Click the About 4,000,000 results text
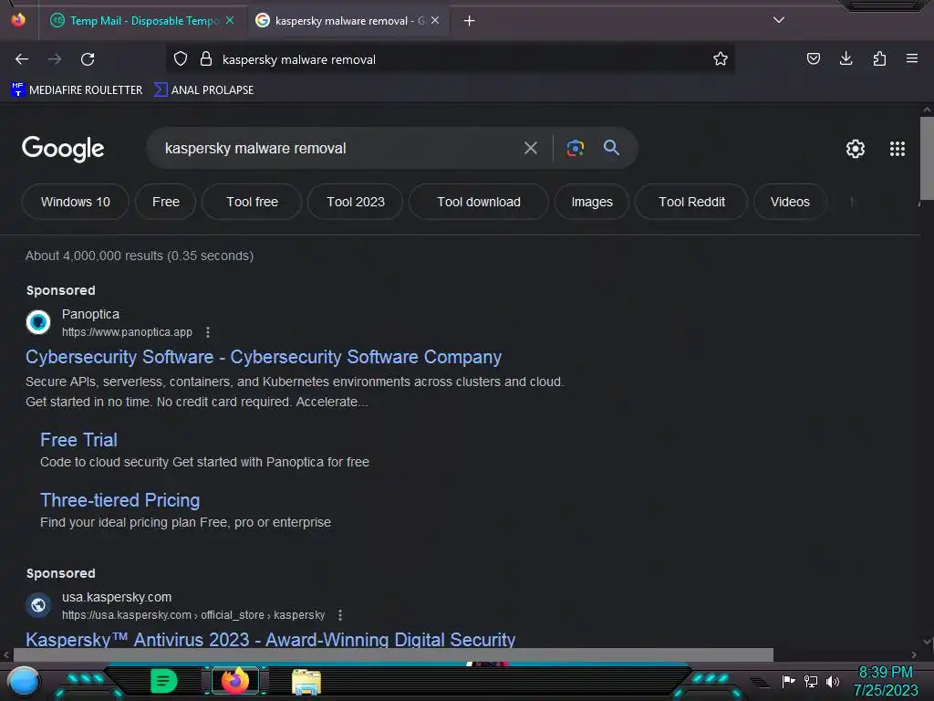The image size is (934, 701). 140,256
